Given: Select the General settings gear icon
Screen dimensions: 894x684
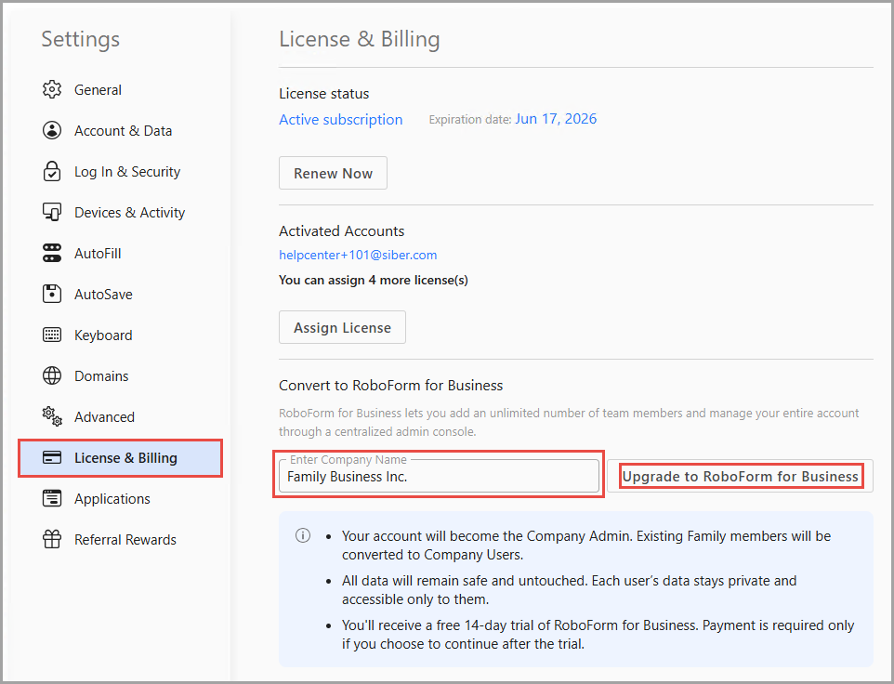Looking at the screenshot, I should (x=53, y=89).
